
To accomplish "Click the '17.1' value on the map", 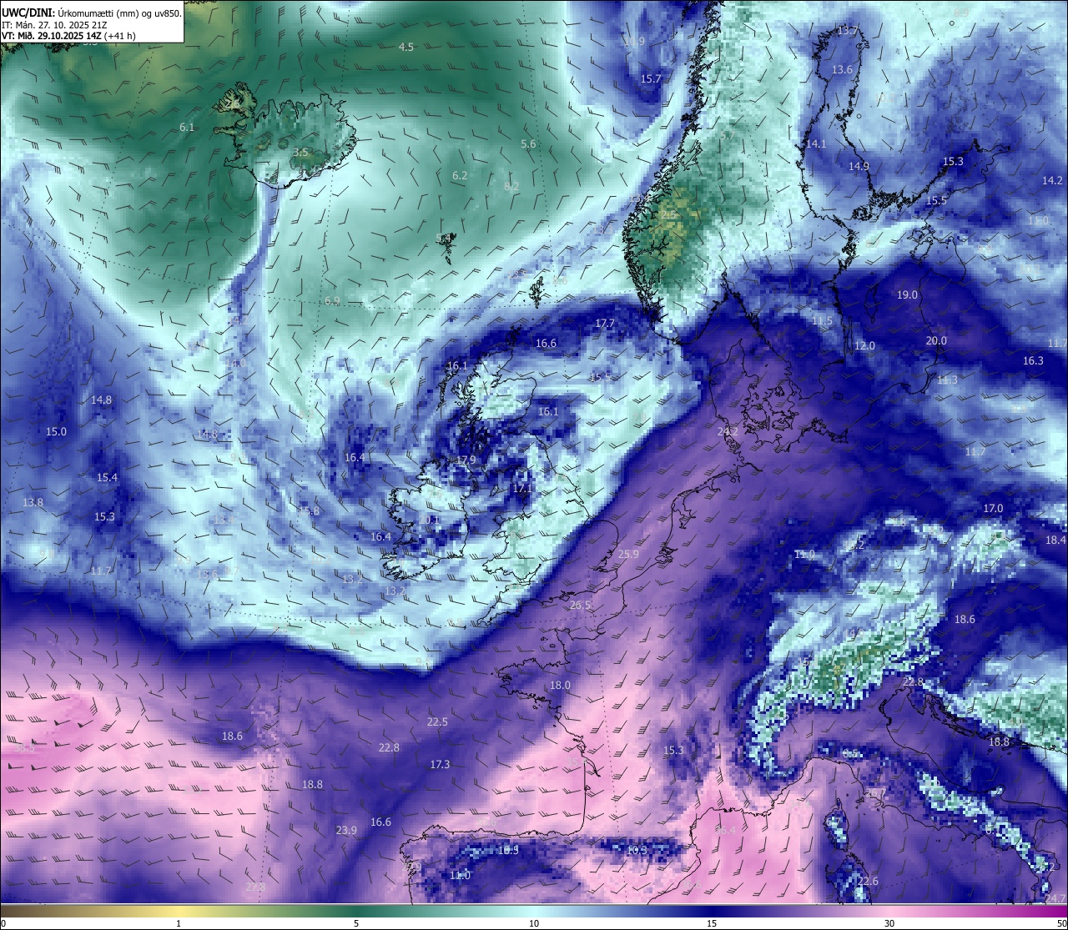I will point(522,488).
